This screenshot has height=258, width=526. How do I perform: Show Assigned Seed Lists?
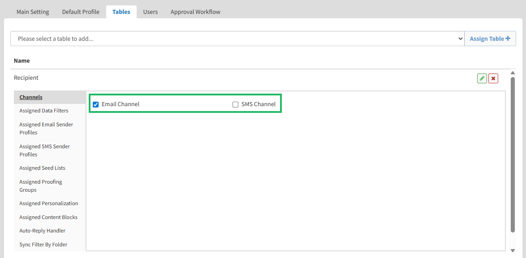pyautogui.click(x=42, y=168)
